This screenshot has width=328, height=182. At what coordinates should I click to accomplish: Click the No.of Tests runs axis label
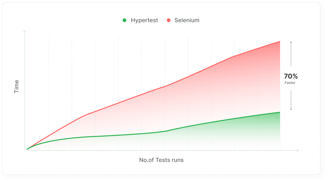point(161,160)
